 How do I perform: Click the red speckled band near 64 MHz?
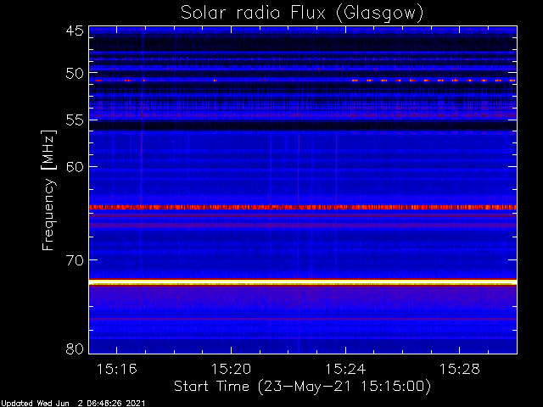pos(303,207)
